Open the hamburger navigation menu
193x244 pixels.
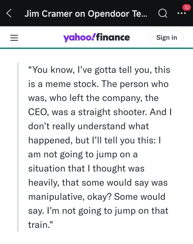[14, 38]
